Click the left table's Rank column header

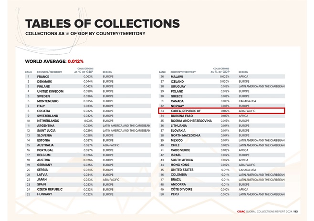(x=29, y=72)
